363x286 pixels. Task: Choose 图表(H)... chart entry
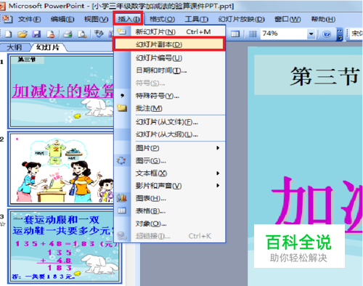[x=170, y=198]
